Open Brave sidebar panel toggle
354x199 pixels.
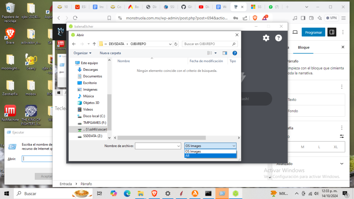[x=303, y=18]
